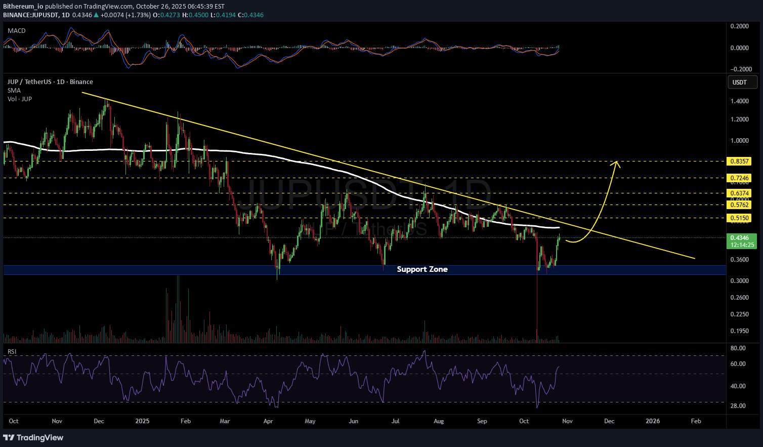
Task: Open the USDT currency selector
Action: click(x=742, y=82)
